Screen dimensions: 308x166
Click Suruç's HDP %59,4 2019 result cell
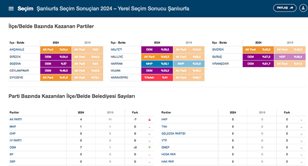point(290,57)
